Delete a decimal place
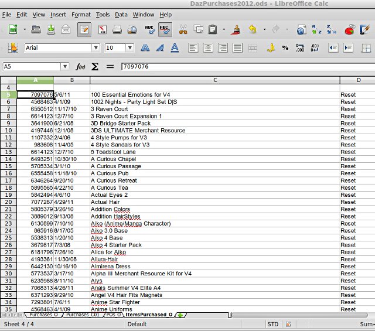 (x=315, y=48)
